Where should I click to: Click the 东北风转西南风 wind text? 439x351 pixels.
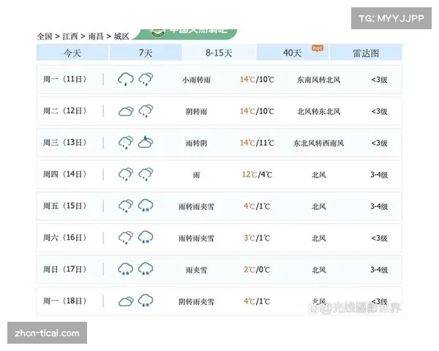[318, 143]
